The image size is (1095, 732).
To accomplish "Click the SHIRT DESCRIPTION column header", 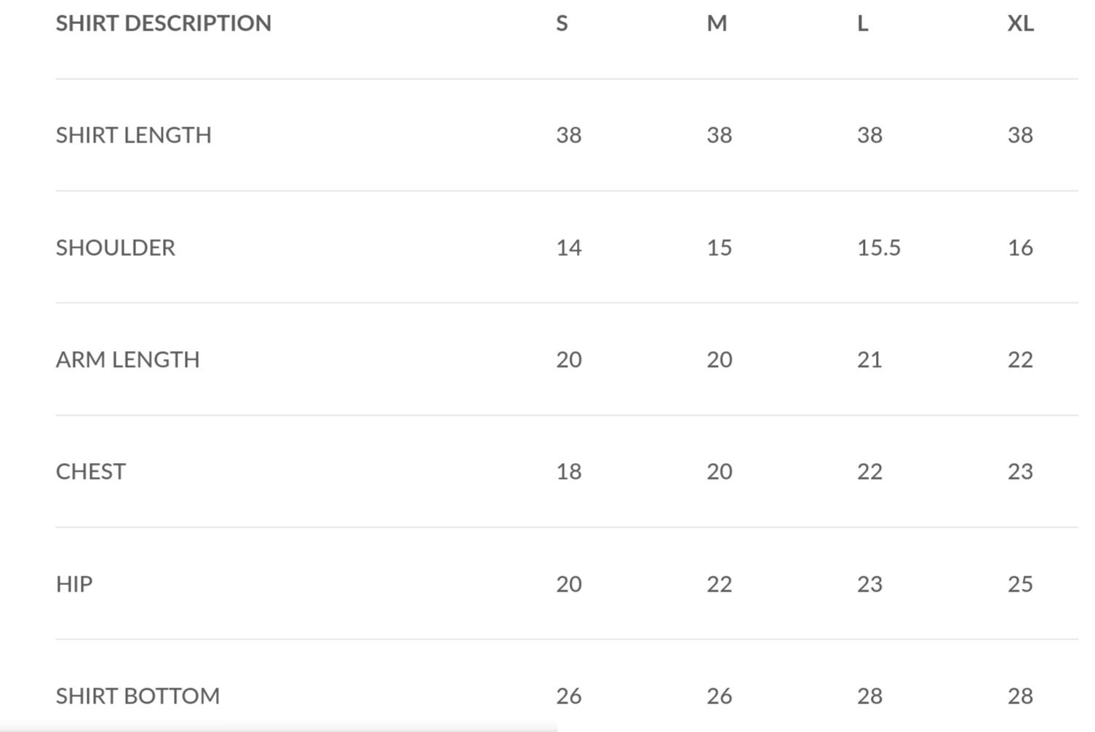I will point(164,23).
